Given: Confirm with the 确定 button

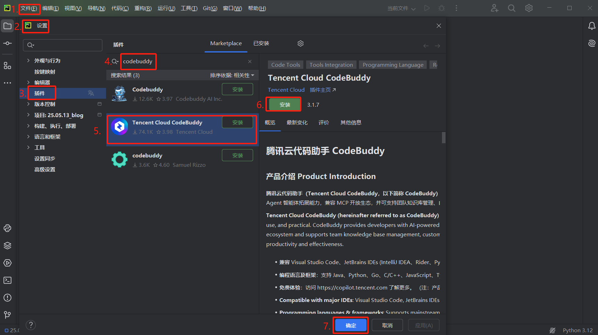Looking at the screenshot, I should click(351, 326).
